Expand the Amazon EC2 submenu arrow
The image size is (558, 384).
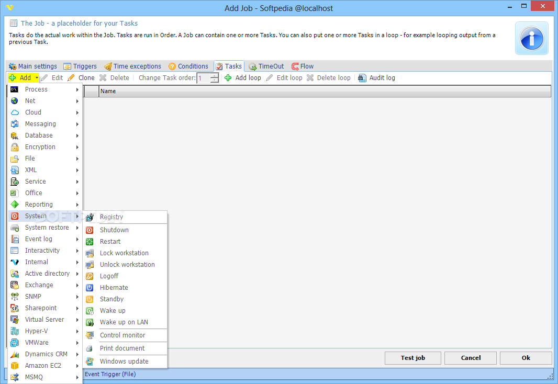[77, 366]
